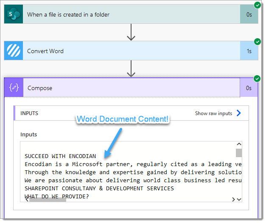Click the 0s duration of SharePoint trigger
Screen dimensions: 266x223
[x=249, y=14]
